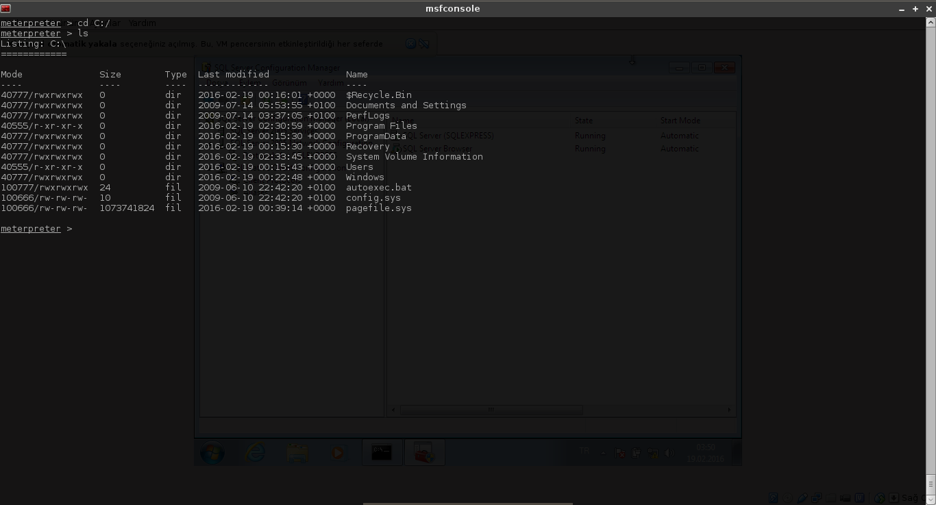The image size is (936, 505).
Task: Click the VirtualBox network status icon
Action: pos(815,498)
